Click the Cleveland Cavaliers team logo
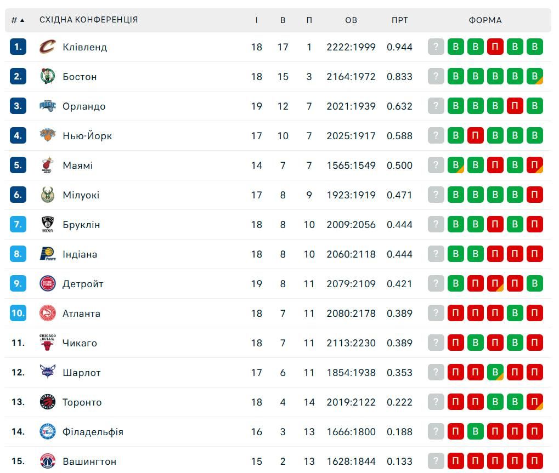 point(47,47)
